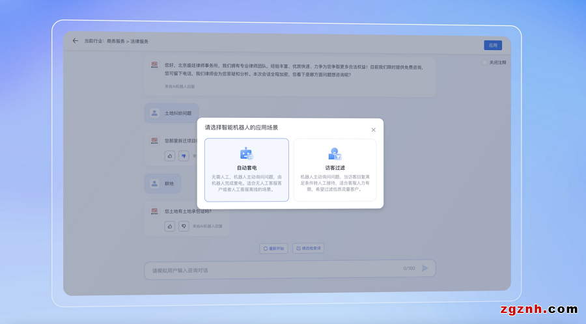This screenshot has height=324, width=586.
Task: Click the law firm logo in the greeting message
Action: (x=155, y=65)
